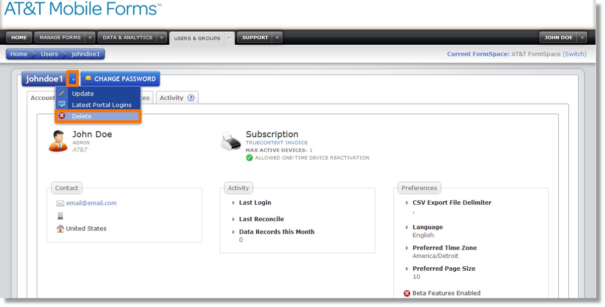Choose Delete from the user menu

tap(98, 116)
